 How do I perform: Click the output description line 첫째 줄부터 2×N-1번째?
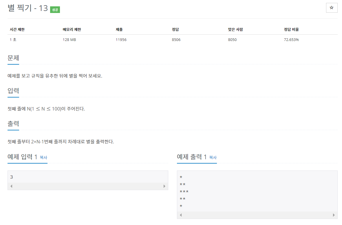click(61, 142)
